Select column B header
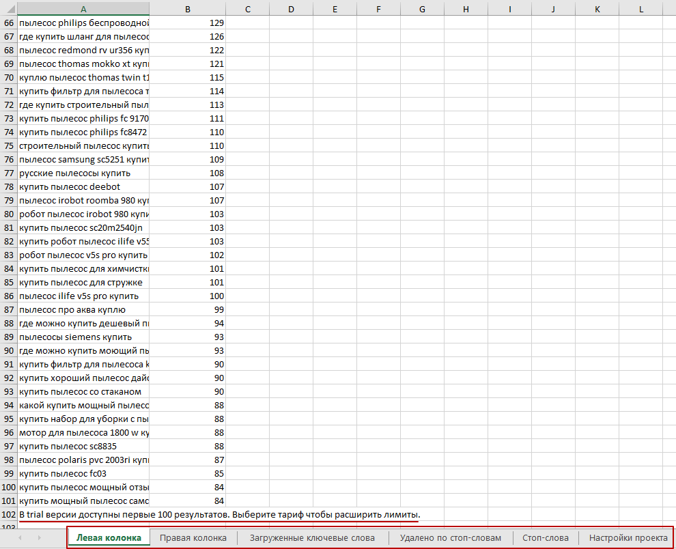 tap(188, 9)
